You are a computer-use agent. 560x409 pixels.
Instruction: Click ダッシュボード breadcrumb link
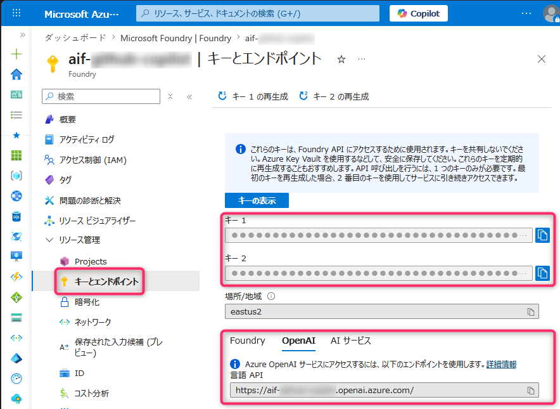[x=75, y=38]
